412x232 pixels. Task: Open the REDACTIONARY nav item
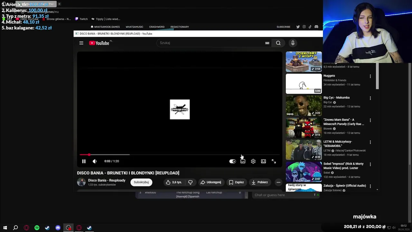tap(180, 27)
